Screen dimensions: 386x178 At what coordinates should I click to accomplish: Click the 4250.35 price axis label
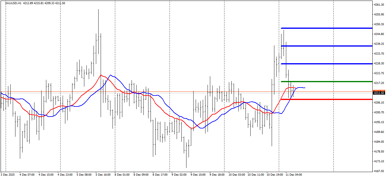pyautogui.click(x=379, y=24)
